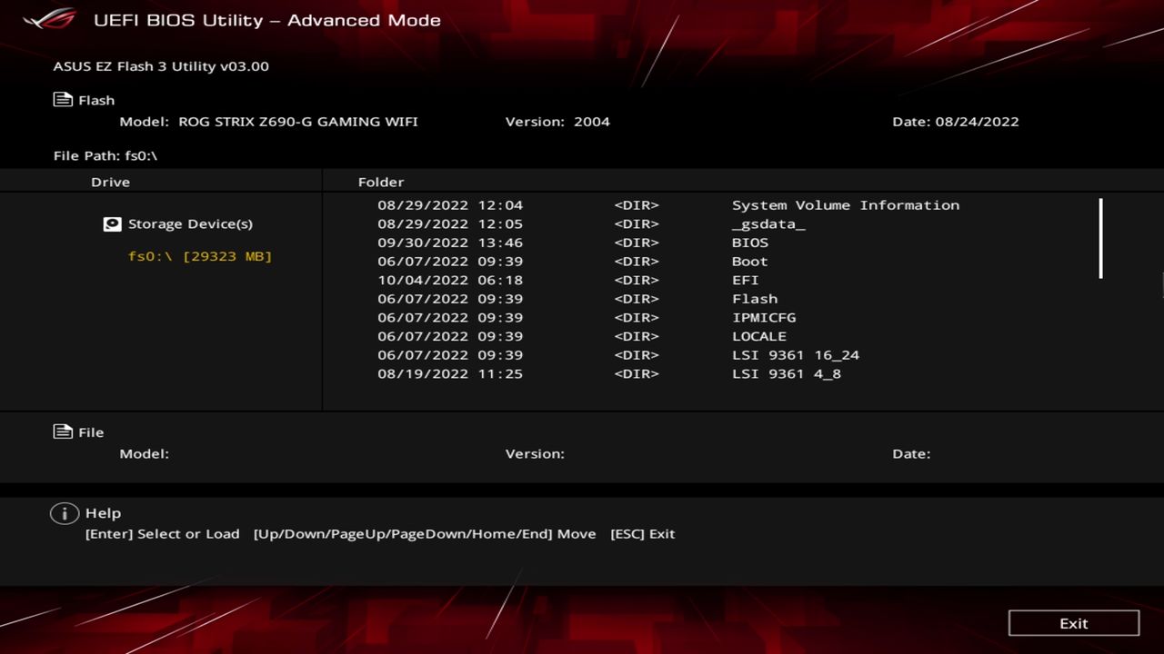Click the Exit button
Image resolution: width=1164 pixels, height=654 pixels.
click(x=1074, y=623)
